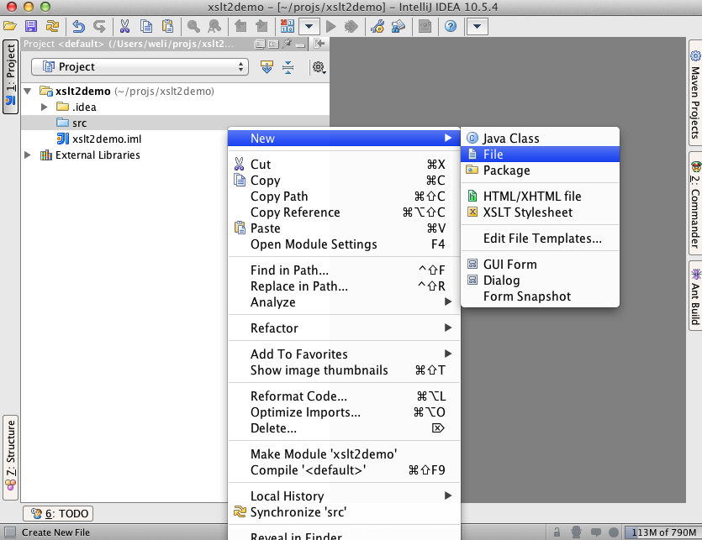This screenshot has height=540, width=702.
Task: Click the Settings wrench toolbar icon
Action: 377,26
